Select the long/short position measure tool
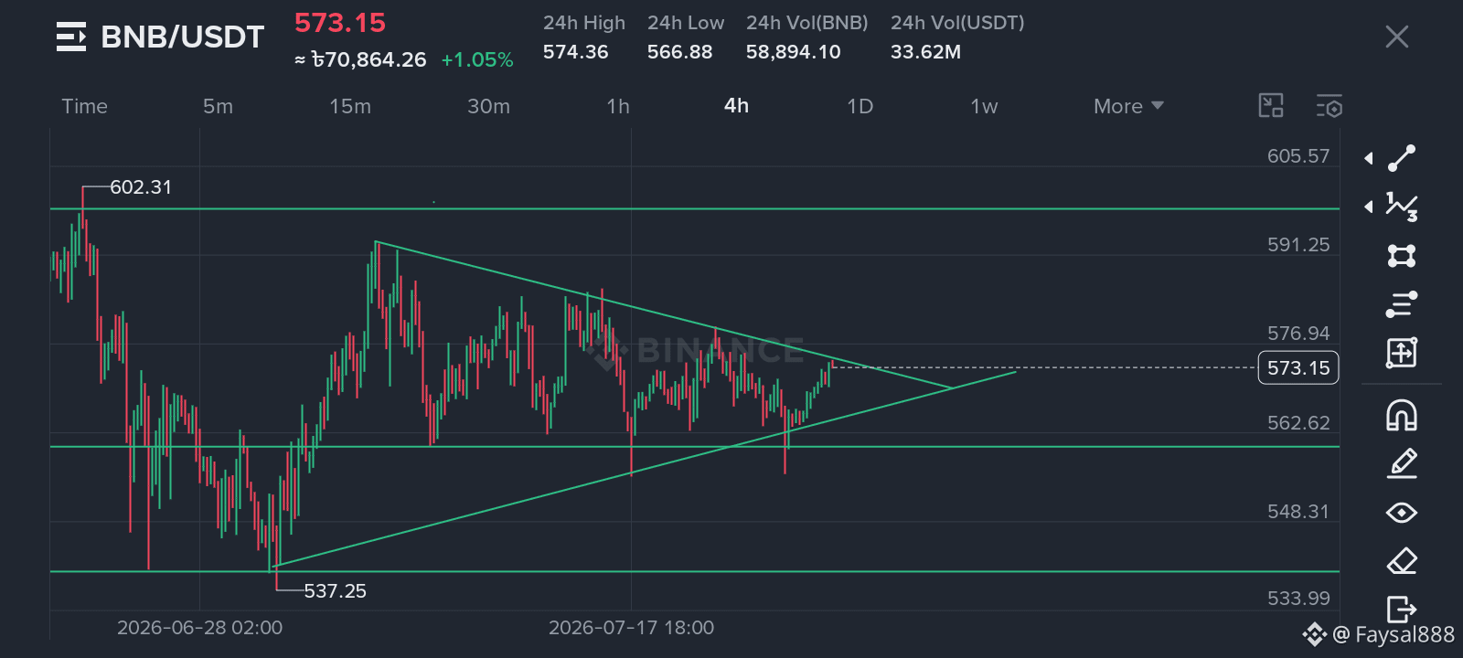This screenshot has height=658, width=1463. pyautogui.click(x=1402, y=352)
